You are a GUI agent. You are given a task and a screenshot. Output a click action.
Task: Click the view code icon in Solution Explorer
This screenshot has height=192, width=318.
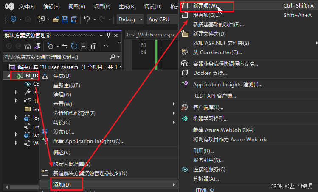tap(105, 46)
